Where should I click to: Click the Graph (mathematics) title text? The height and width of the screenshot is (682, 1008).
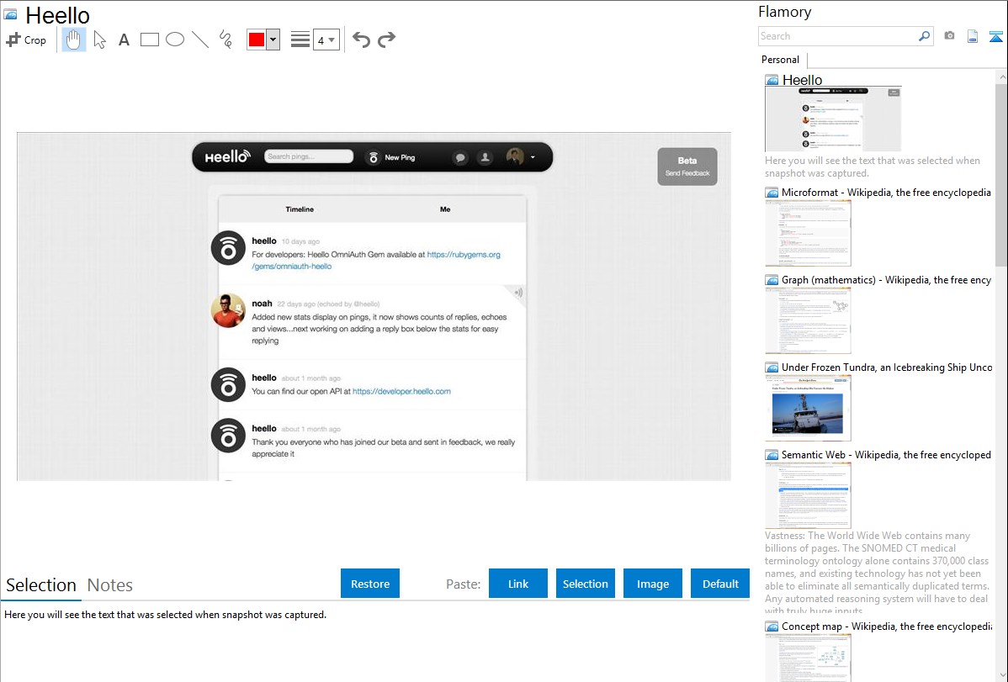tap(886, 280)
